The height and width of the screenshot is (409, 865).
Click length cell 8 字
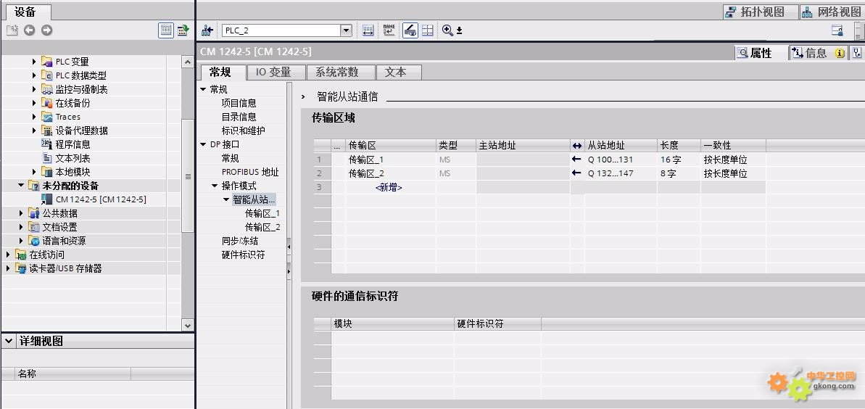pyautogui.click(x=679, y=173)
